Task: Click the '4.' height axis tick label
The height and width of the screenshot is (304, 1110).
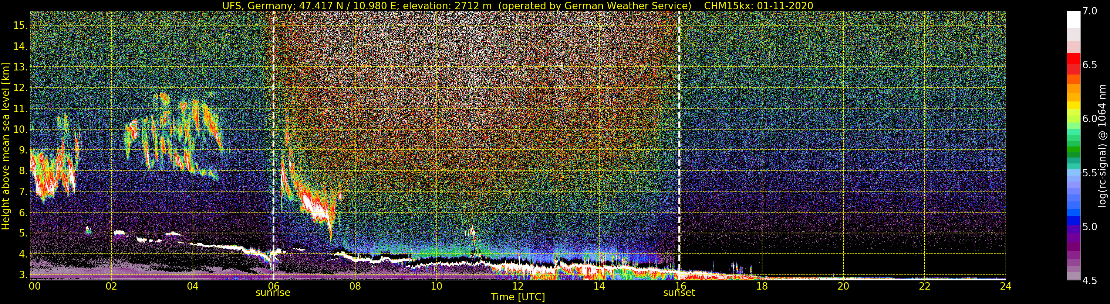Action: tap(23, 254)
